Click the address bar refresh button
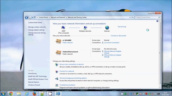This screenshot has width=172, height=96. [133, 17]
